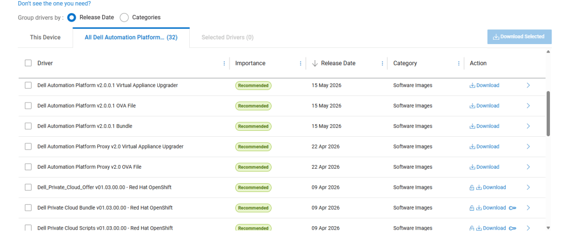Click key icon in Private Cloud Scripts row

512,228
